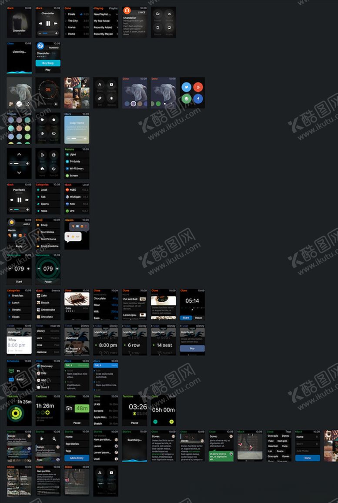Tap the Repeat icon
Image resolution: width=338 pixels, height=503 pixels.
(x=157, y=14)
